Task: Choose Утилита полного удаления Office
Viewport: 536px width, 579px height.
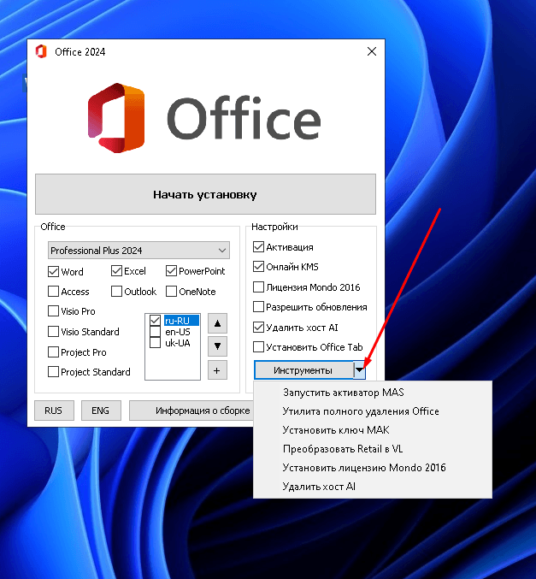Action: click(x=373, y=411)
